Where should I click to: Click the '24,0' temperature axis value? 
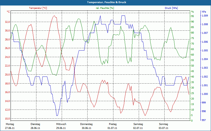[x=7, y=57]
